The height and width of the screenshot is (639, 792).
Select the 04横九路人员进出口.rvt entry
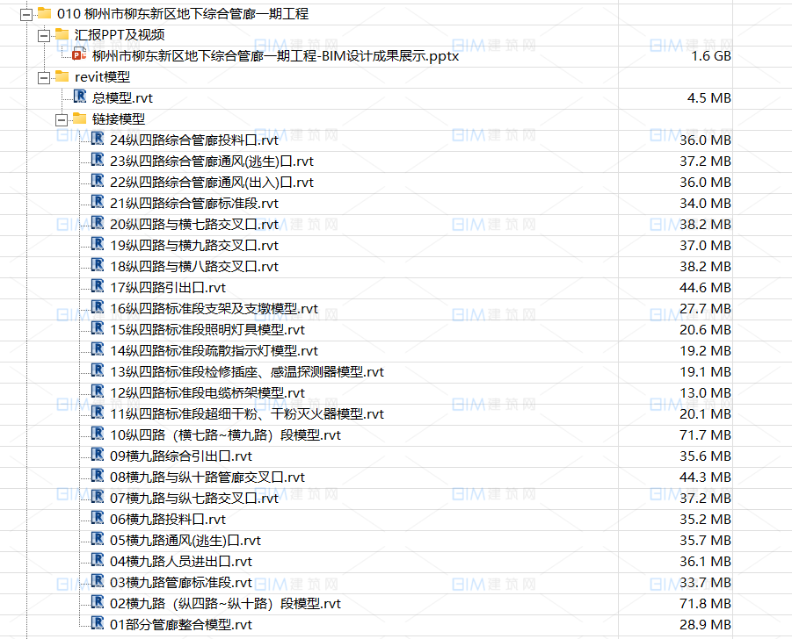(x=176, y=561)
